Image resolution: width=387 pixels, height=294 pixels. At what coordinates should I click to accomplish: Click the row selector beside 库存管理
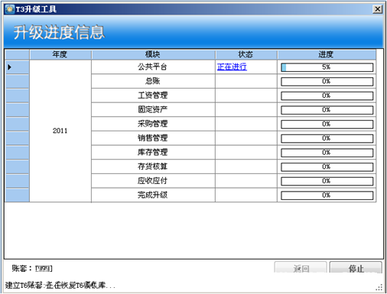coord(17,153)
